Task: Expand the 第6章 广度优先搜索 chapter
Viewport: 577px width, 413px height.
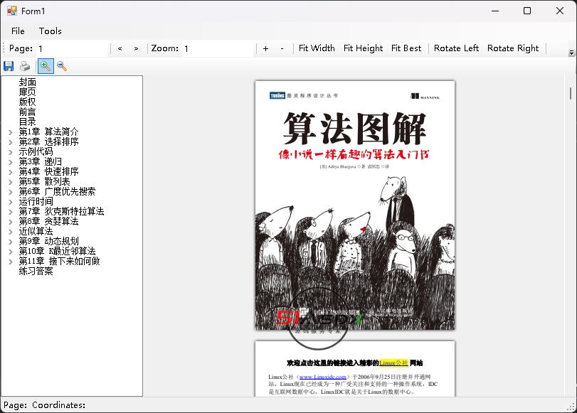Action: pos(11,192)
